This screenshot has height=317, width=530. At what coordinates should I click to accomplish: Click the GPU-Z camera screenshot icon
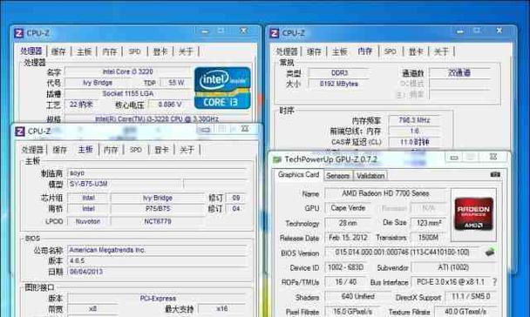495,174
